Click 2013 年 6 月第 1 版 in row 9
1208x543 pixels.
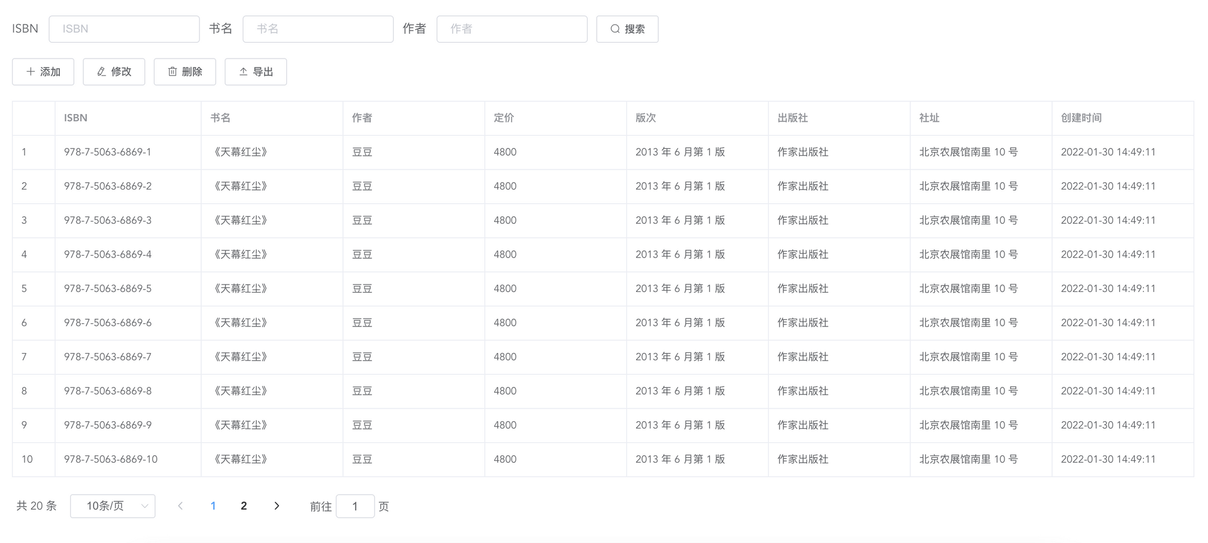[680, 425]
